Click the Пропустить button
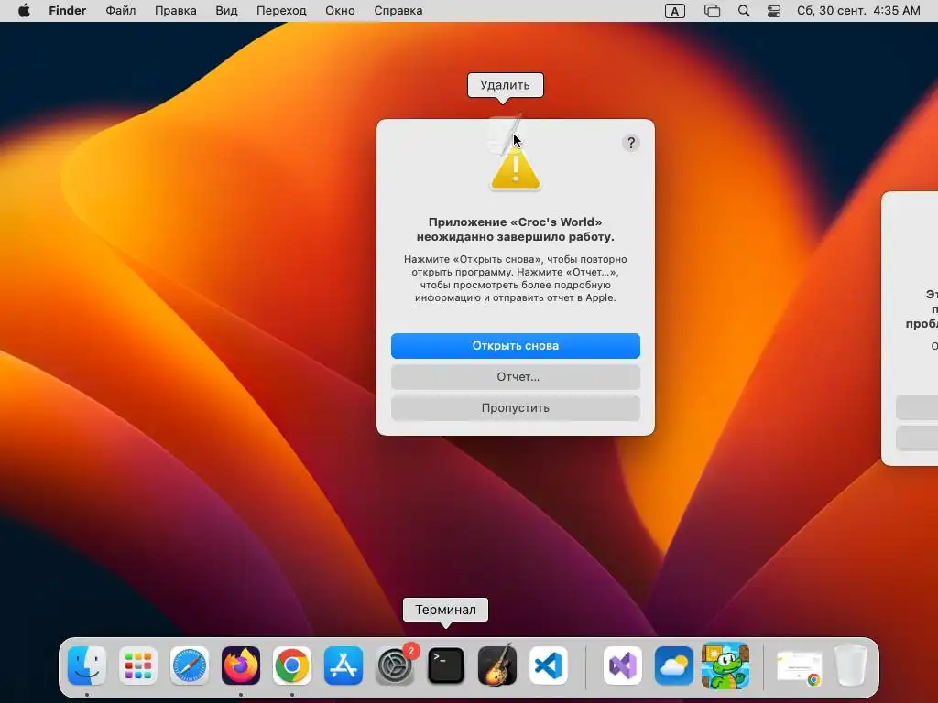The image size is (938, 703). click(515, 407)
